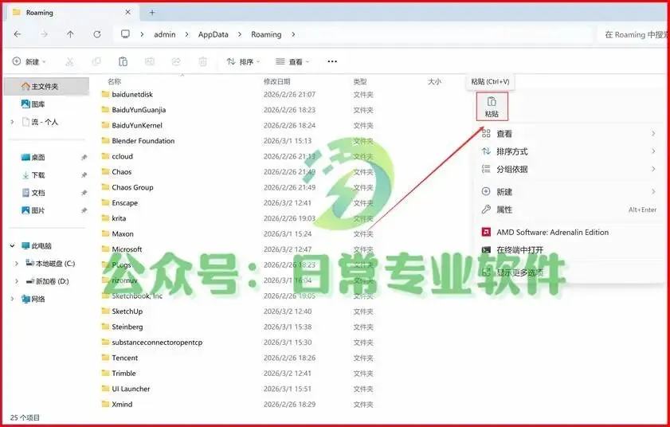Click the Rename toolbar icon
Image resolution: width=670 pixels, height=427 pixels.
click(150, 62)
